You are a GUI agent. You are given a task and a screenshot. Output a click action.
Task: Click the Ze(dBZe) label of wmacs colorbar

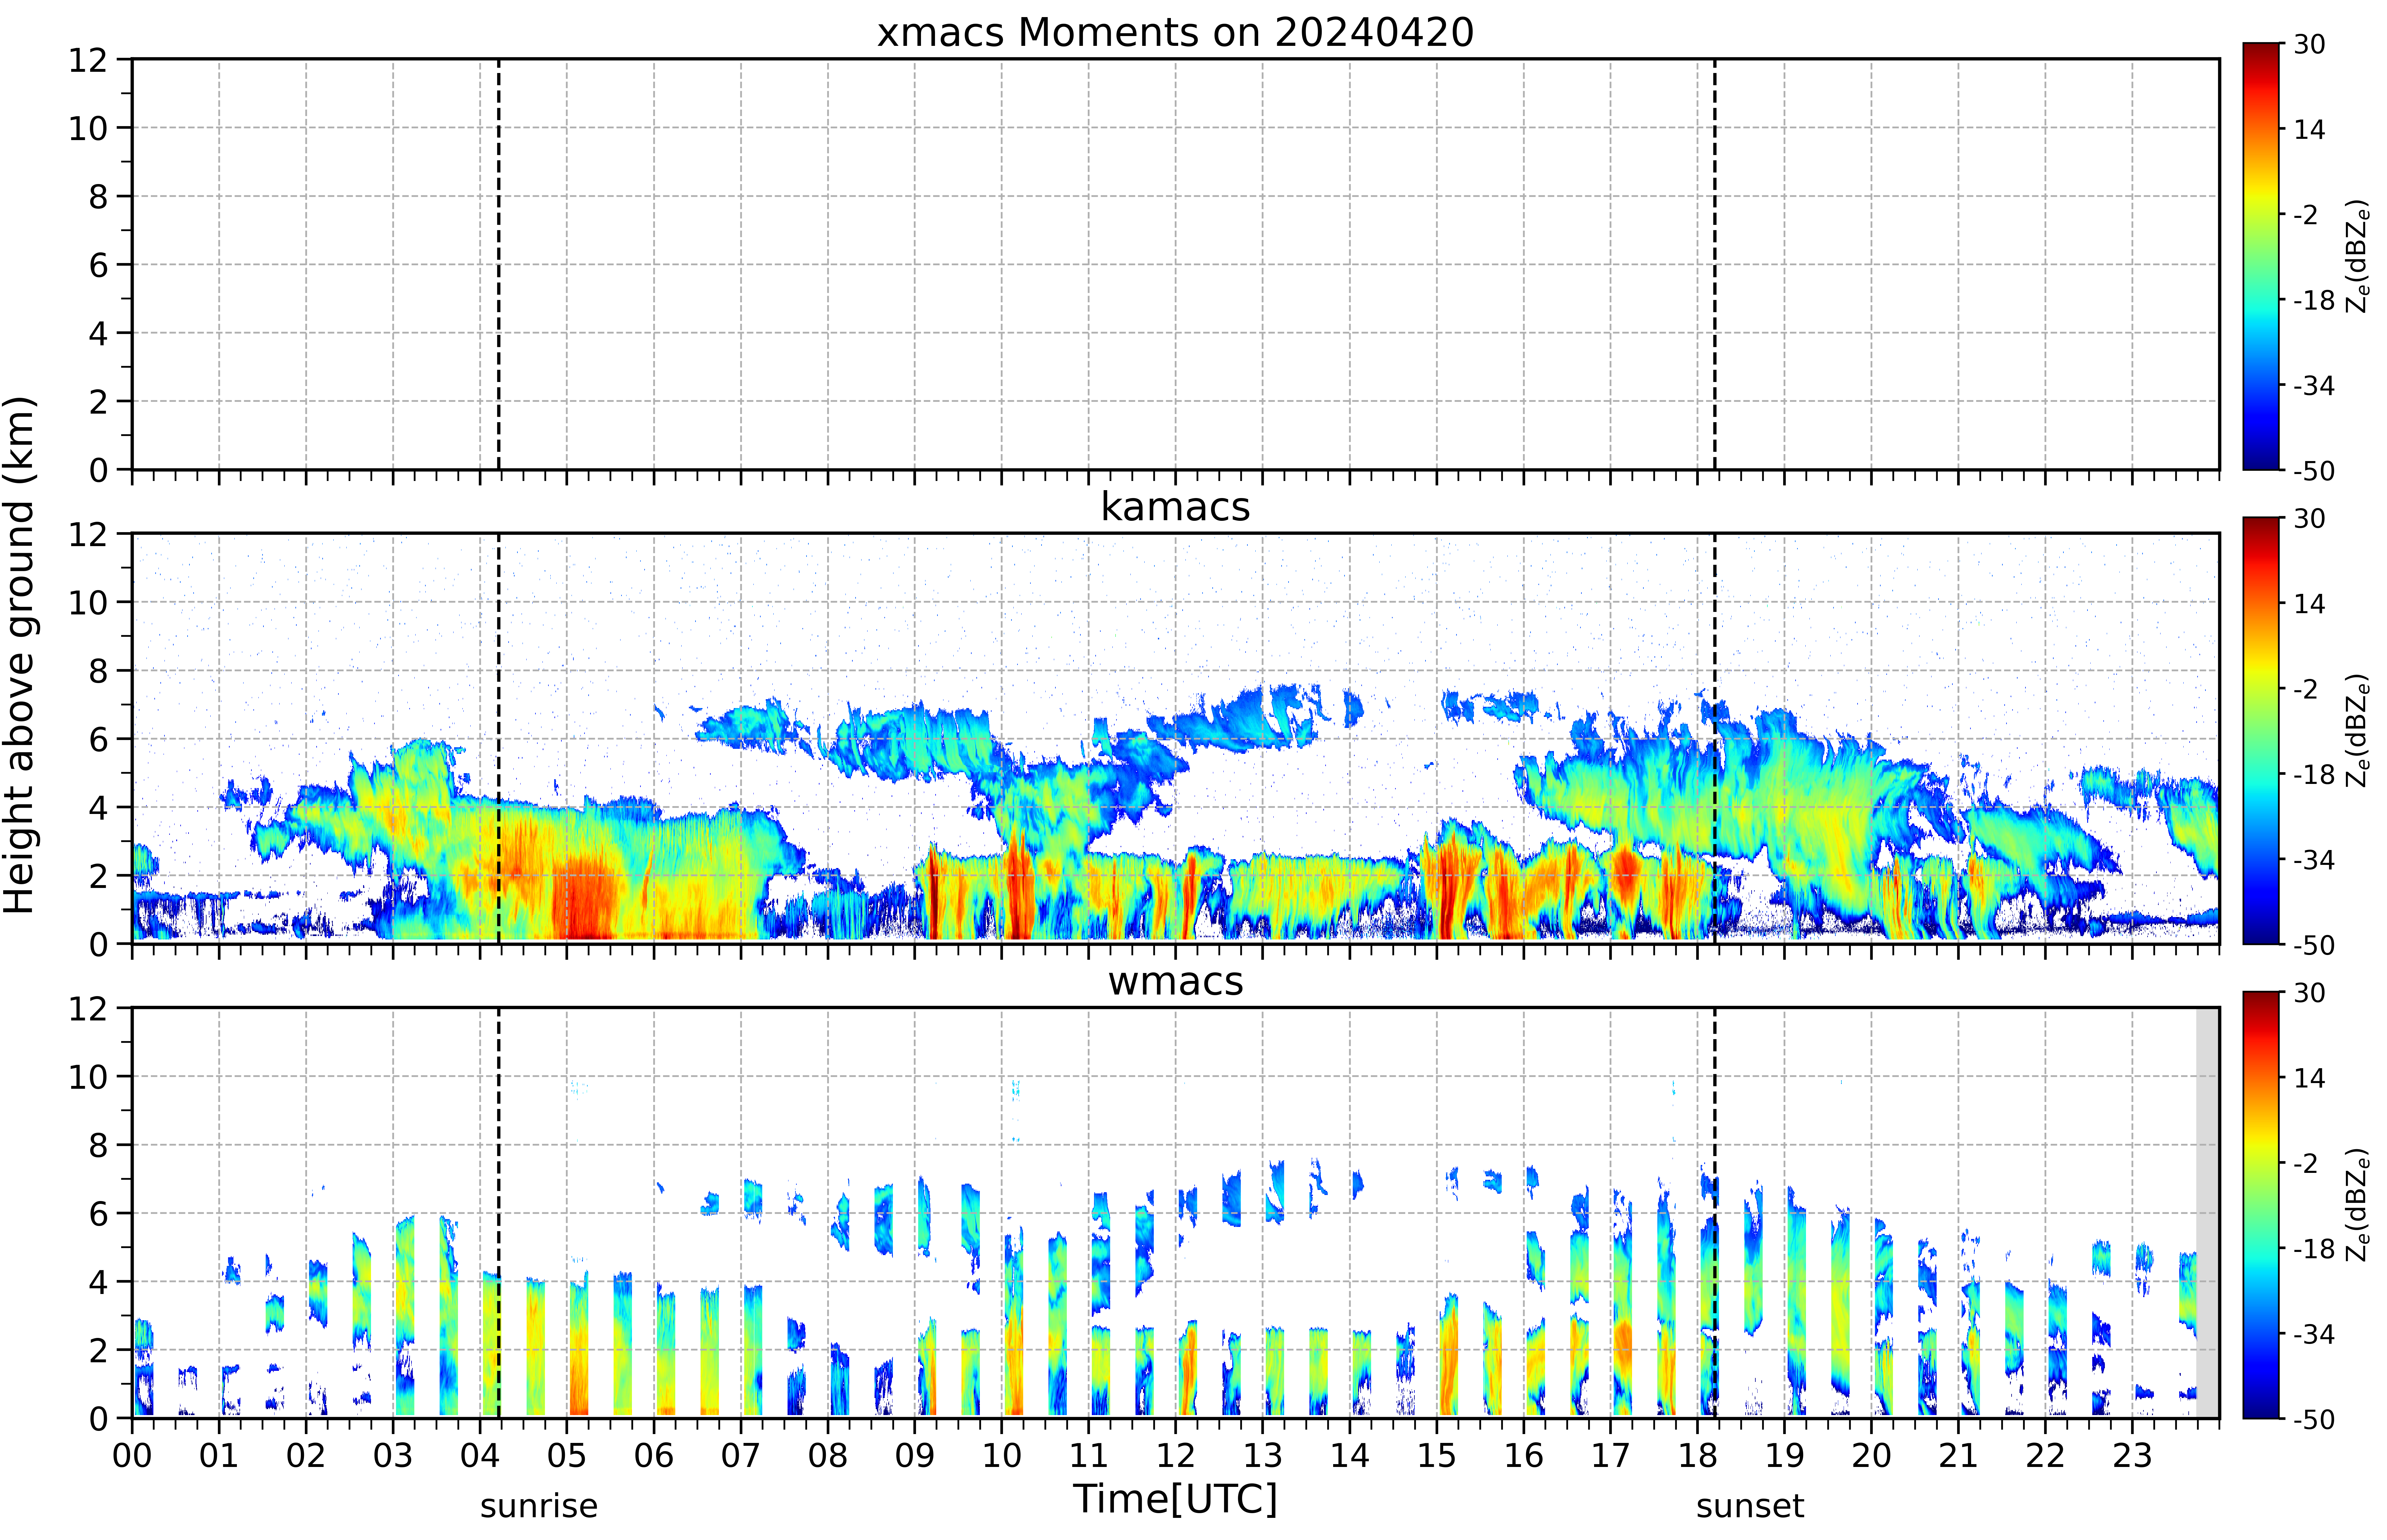point(2358,1205)
